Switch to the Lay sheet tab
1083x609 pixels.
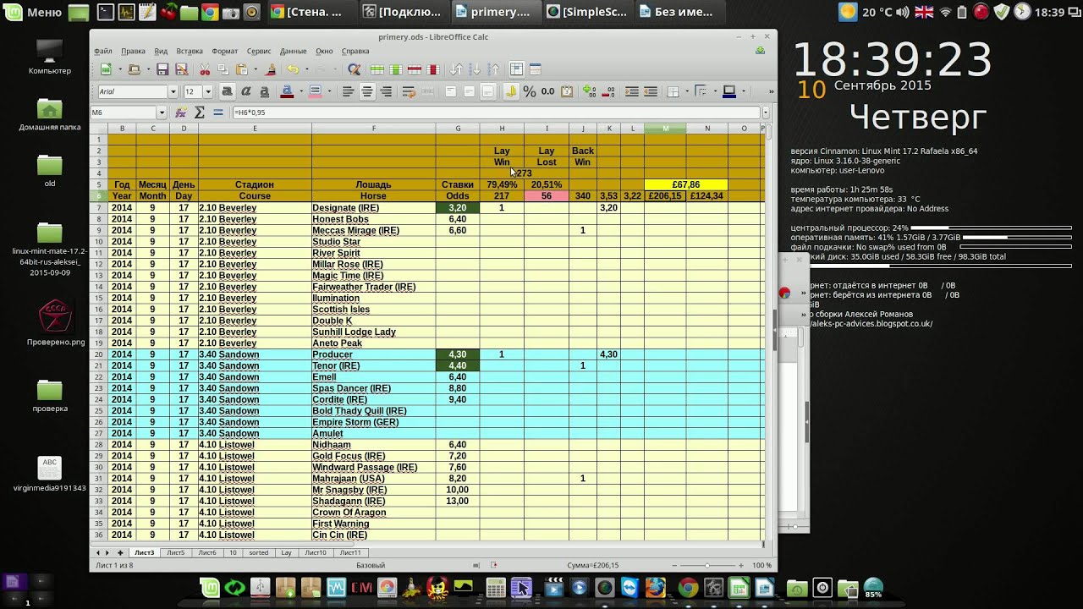pyautogui.click(x=286, y=552)
